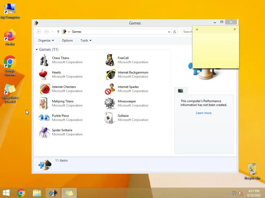Open My Computer desktop shortcut
Viewport: 265px width, 198px height.
pyautogui.click(x=10, y=11)
